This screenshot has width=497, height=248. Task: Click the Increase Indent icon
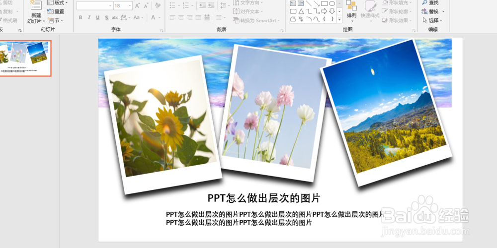(x=211, y=5)
